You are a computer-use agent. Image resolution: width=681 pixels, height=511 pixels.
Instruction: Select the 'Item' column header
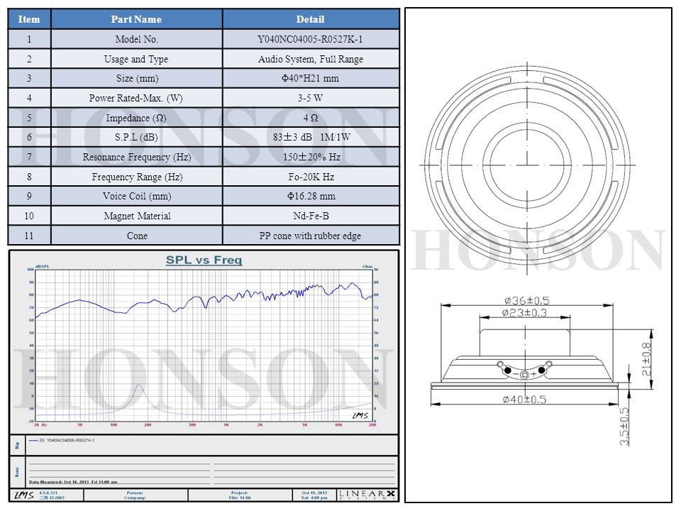point(29,19)
